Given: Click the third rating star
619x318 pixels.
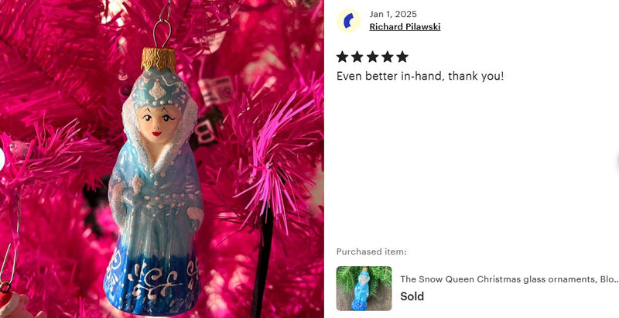Looking at the screenshot, I should (x=372, y=56).
